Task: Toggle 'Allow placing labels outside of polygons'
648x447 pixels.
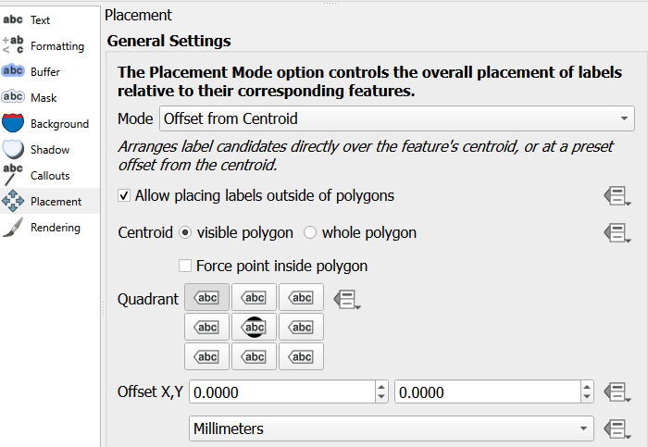Action: (125, 196)
